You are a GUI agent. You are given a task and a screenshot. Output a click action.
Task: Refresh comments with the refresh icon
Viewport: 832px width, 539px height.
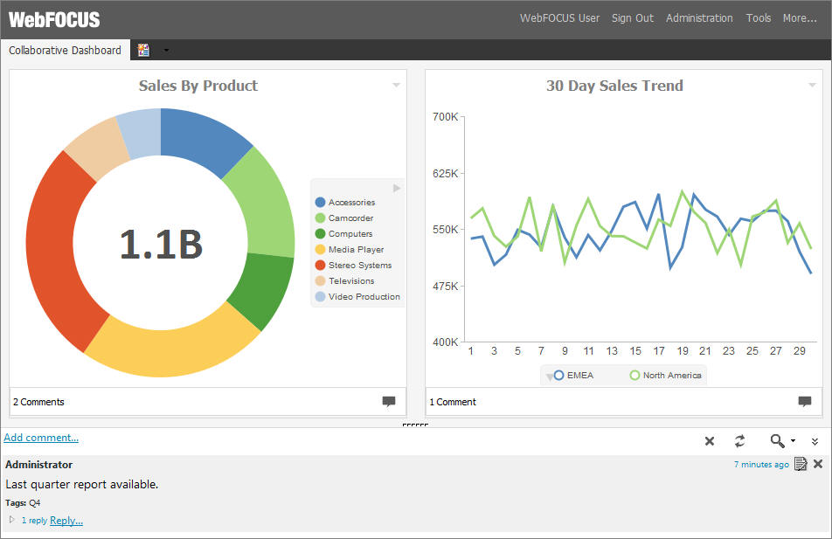tap(739, 441)
